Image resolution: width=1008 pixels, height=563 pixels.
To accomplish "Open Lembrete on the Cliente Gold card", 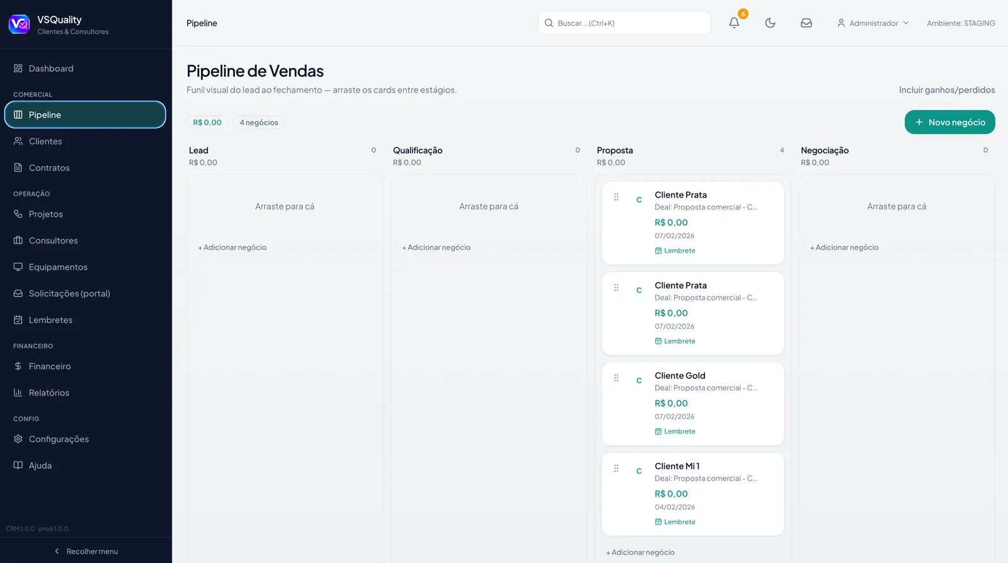I will (675, 431).
